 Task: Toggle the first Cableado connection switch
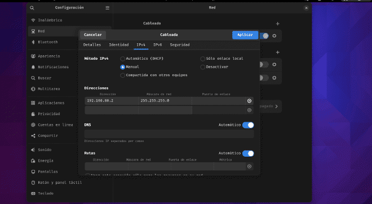(x=264, y=36)
